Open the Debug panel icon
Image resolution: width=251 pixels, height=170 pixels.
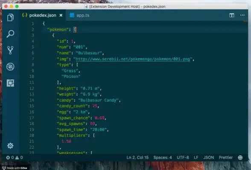pos(10,67)
